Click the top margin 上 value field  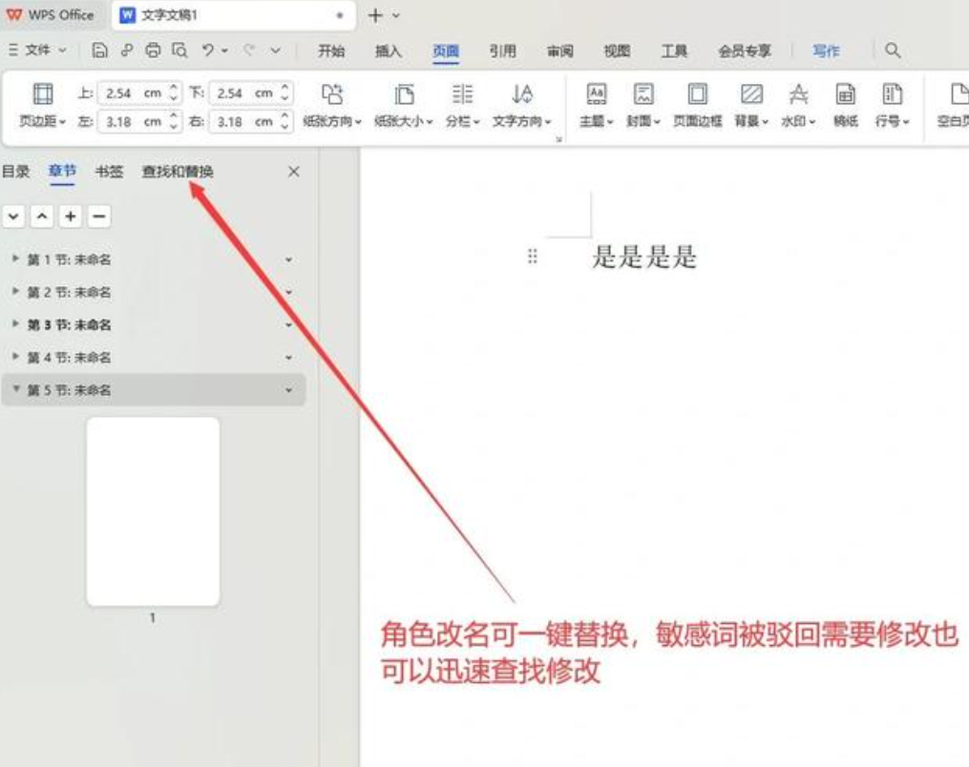click(133, 93)
